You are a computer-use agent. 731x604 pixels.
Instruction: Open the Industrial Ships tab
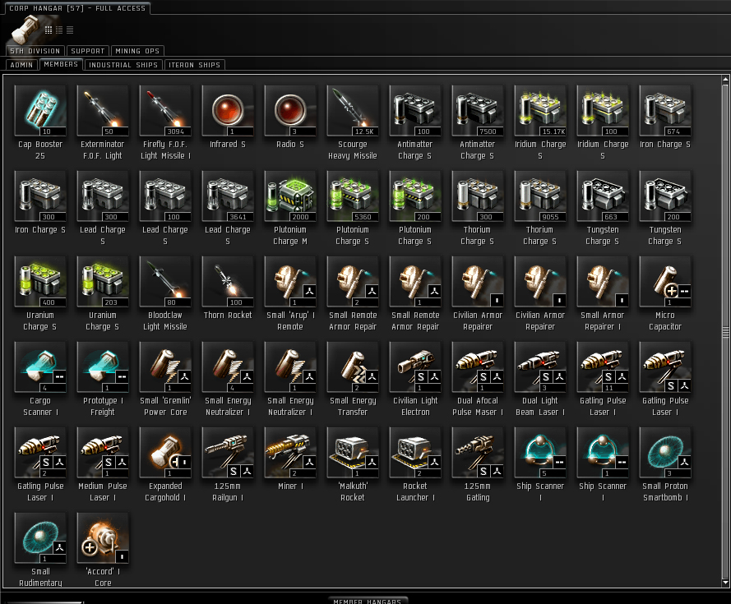coord(123,65)
